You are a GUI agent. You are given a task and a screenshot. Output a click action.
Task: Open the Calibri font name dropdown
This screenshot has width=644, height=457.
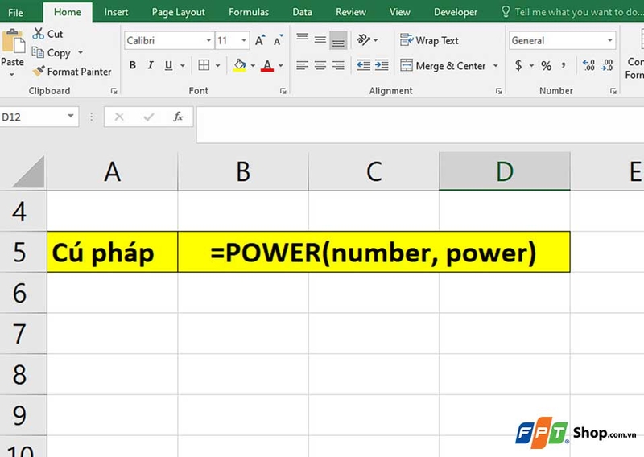point(208,40)
